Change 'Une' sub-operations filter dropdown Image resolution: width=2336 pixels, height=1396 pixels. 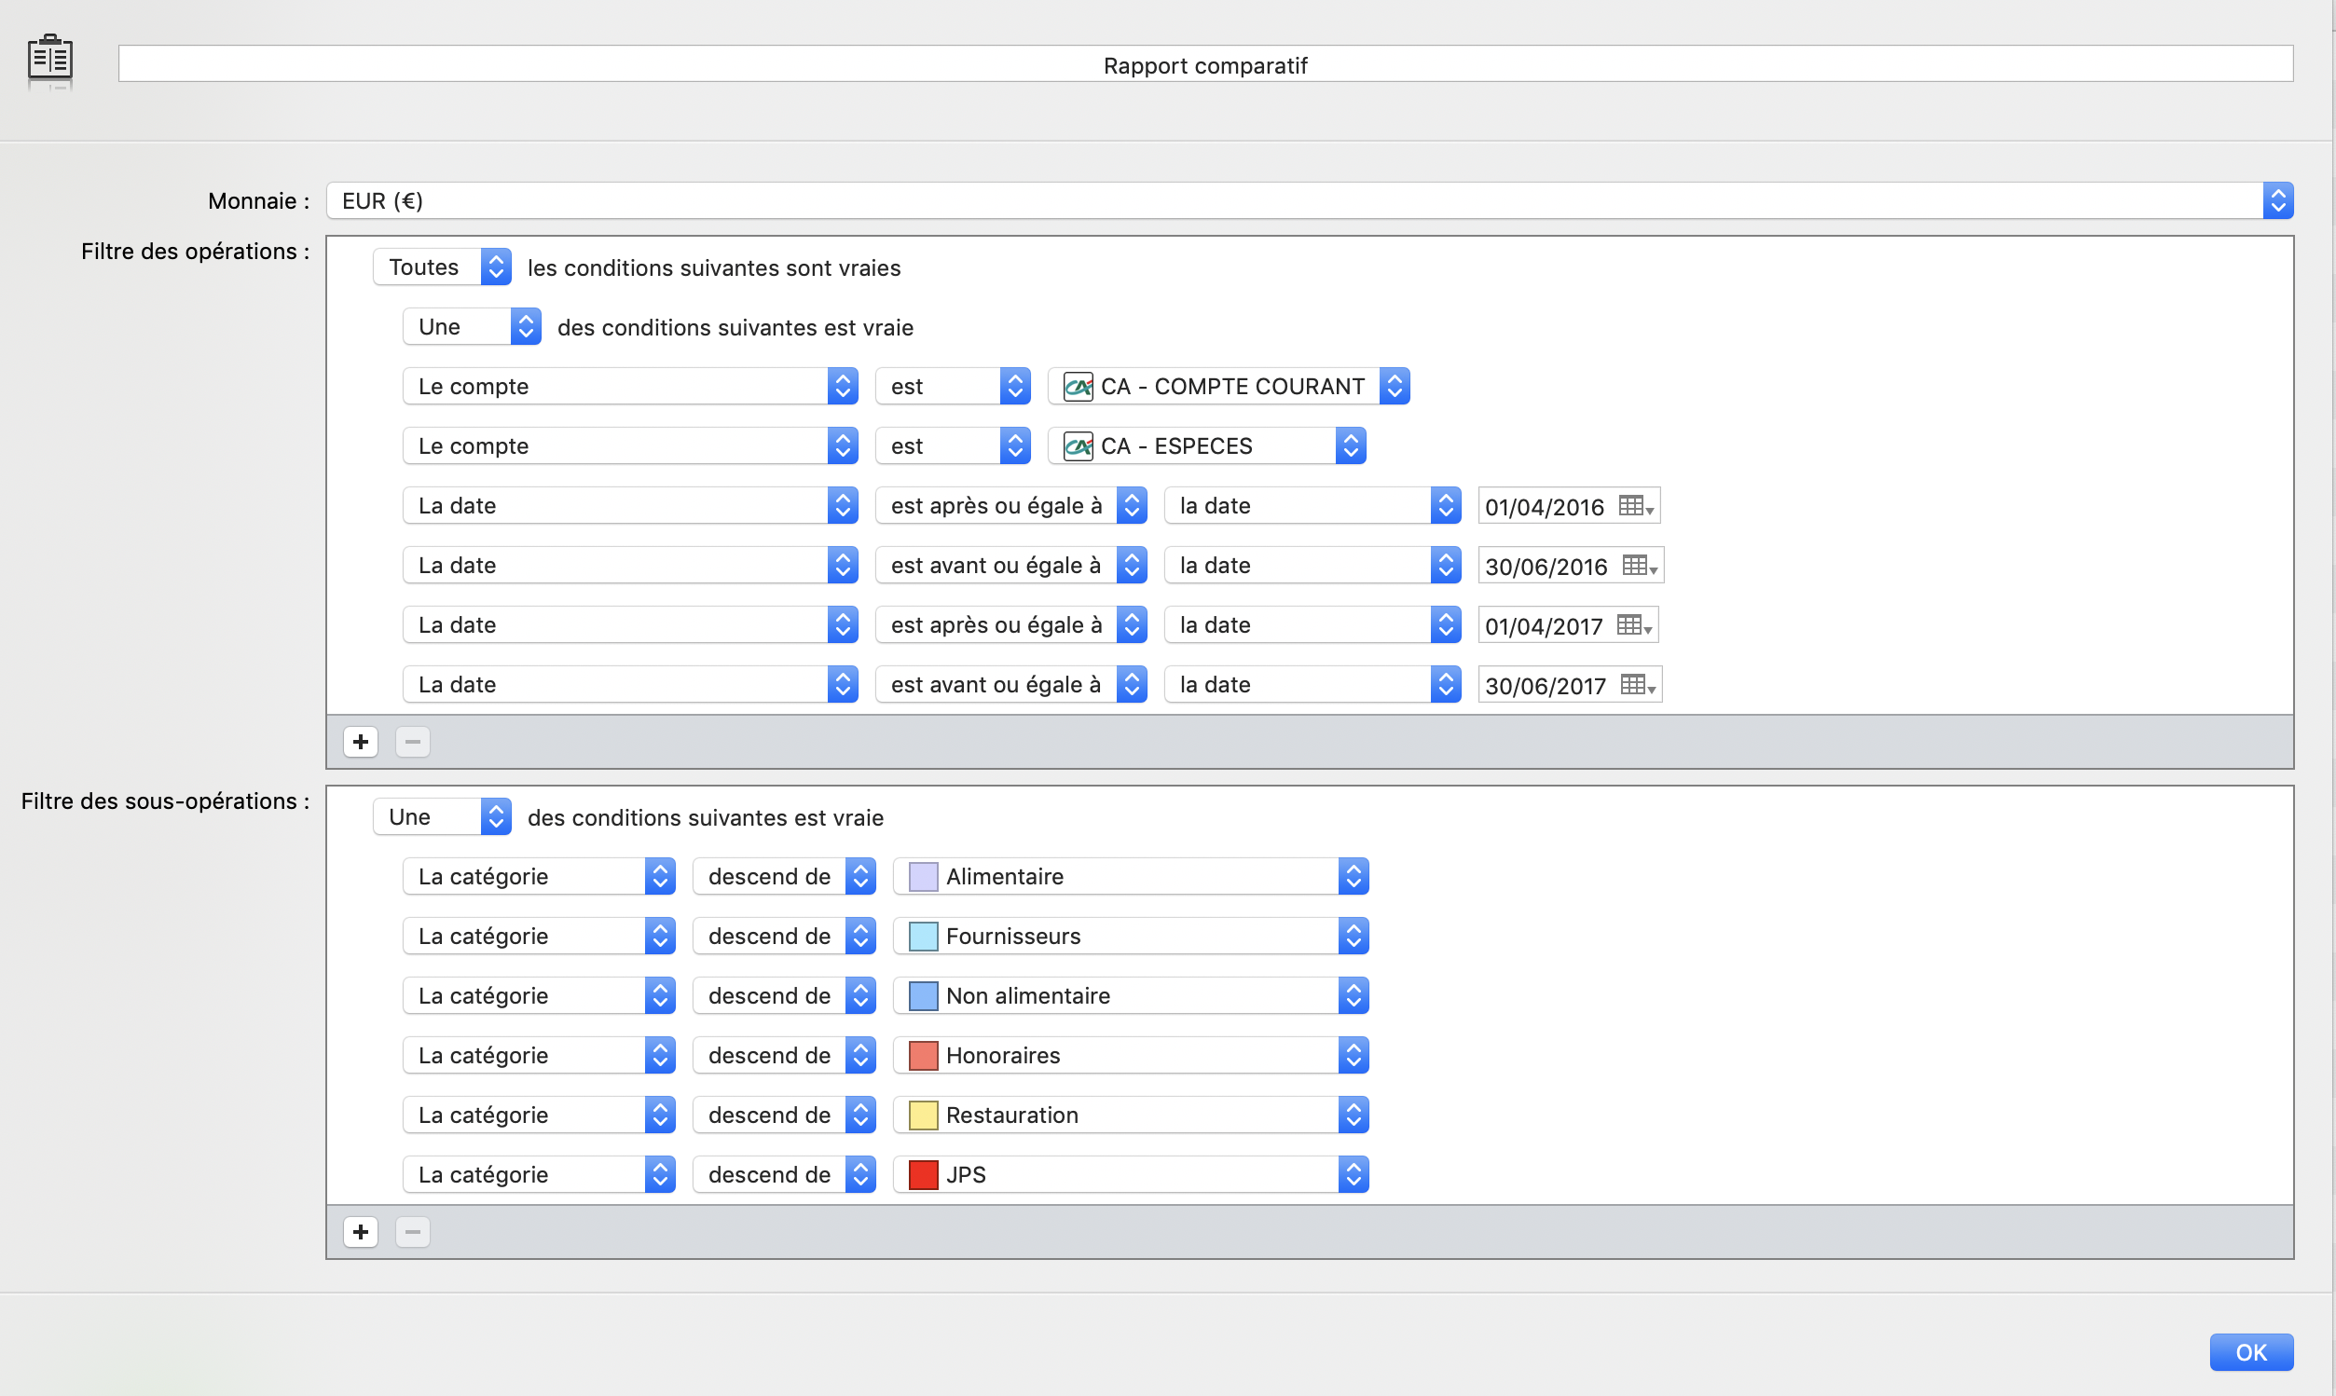pos(442,816)
